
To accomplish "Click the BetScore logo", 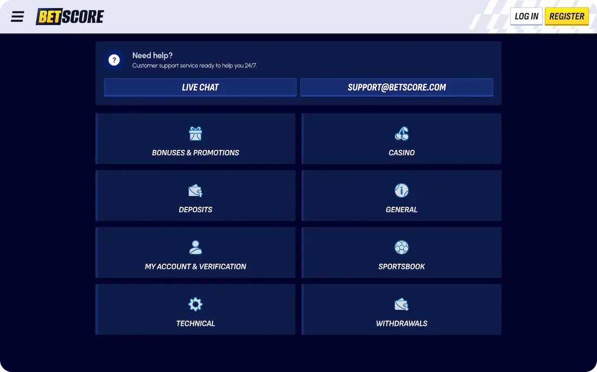I will (69, 16).
